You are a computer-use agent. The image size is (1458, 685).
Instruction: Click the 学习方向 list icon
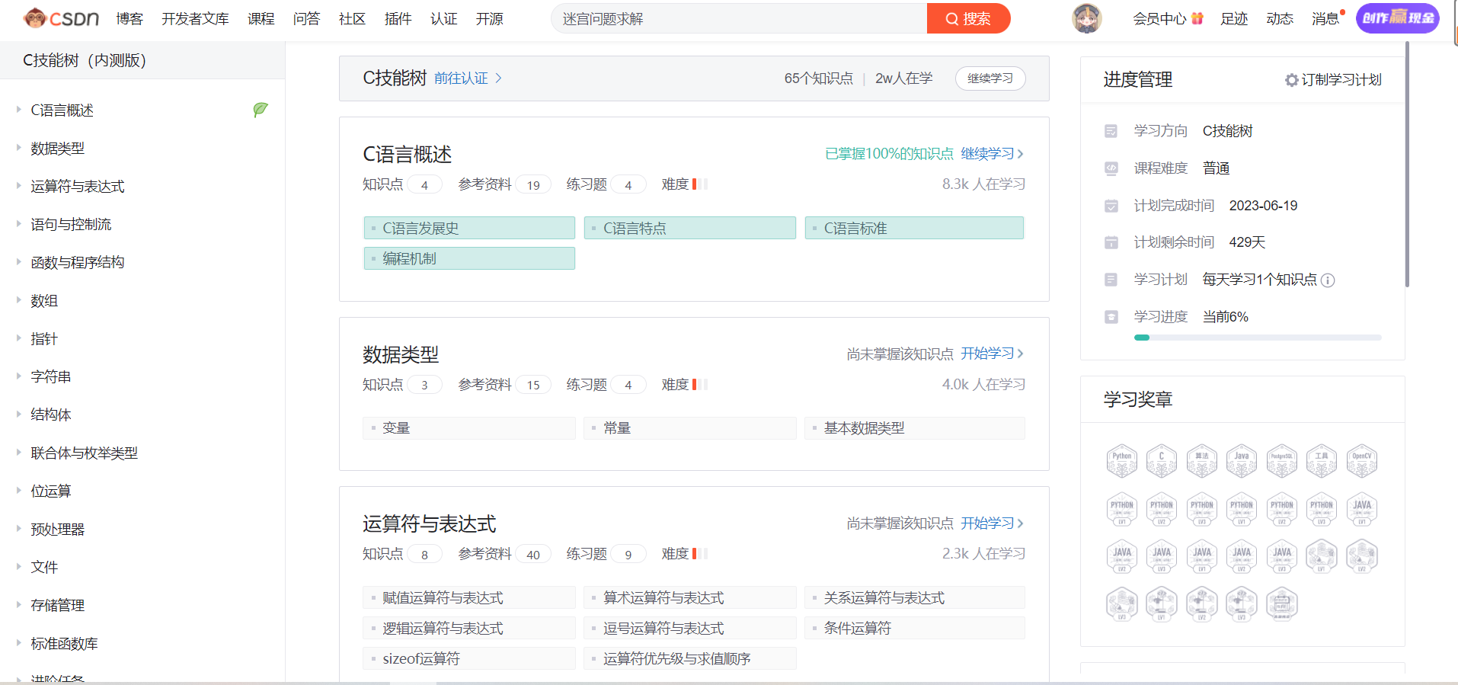point(1111,131)
